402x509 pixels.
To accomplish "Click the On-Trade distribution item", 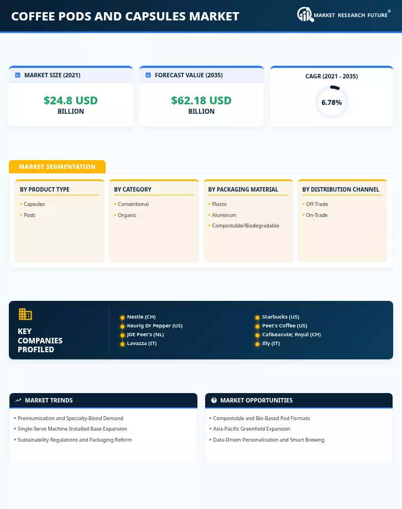I will [x=316, y=215].
